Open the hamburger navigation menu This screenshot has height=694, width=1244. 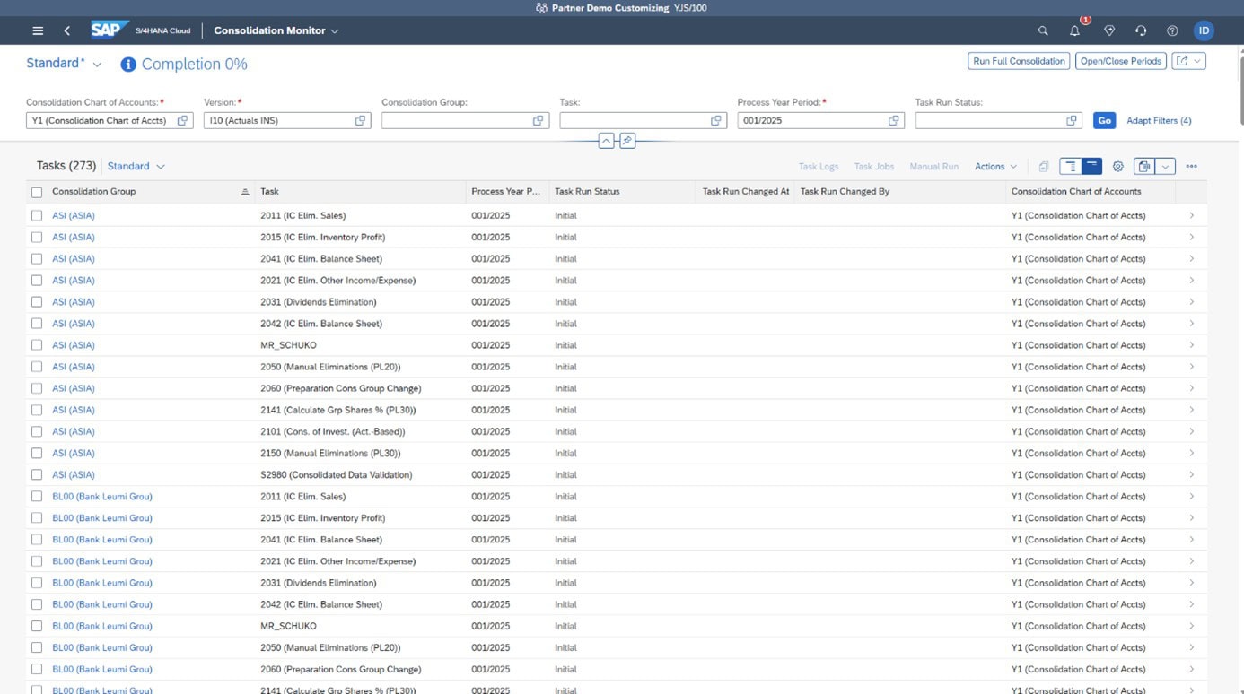pos(38,30)
